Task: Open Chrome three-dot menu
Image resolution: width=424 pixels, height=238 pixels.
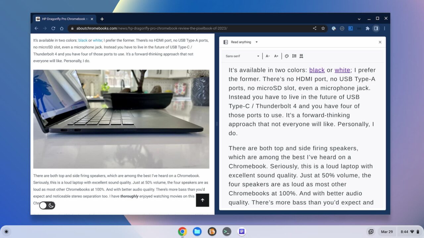Action: (385, 28)
